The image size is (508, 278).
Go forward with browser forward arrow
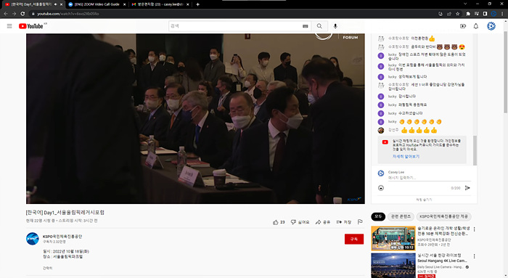[15, 14]
